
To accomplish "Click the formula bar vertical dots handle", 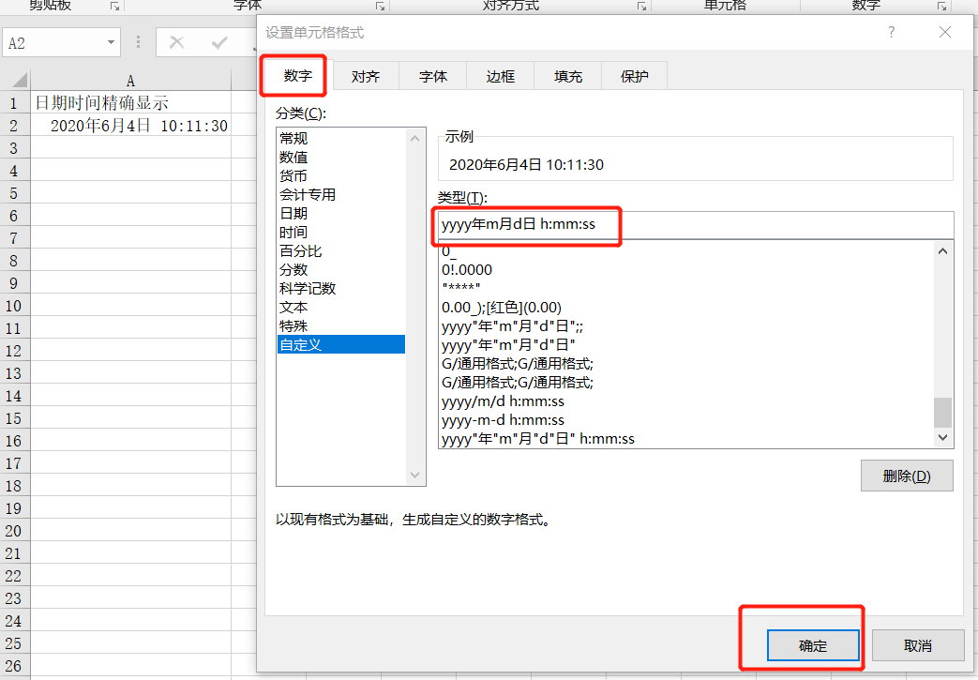I will pos(138,42).
